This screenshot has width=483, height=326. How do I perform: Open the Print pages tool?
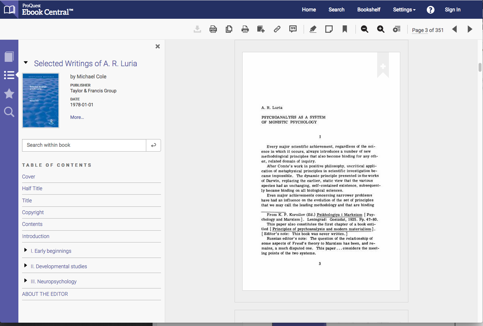point(245,29)
